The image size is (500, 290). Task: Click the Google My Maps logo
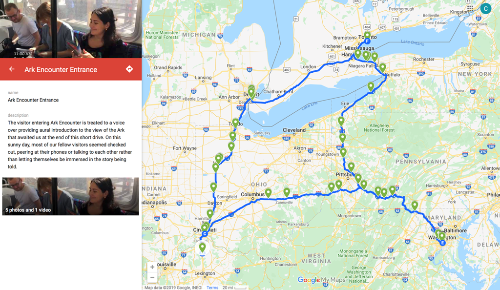click(321, 280)
